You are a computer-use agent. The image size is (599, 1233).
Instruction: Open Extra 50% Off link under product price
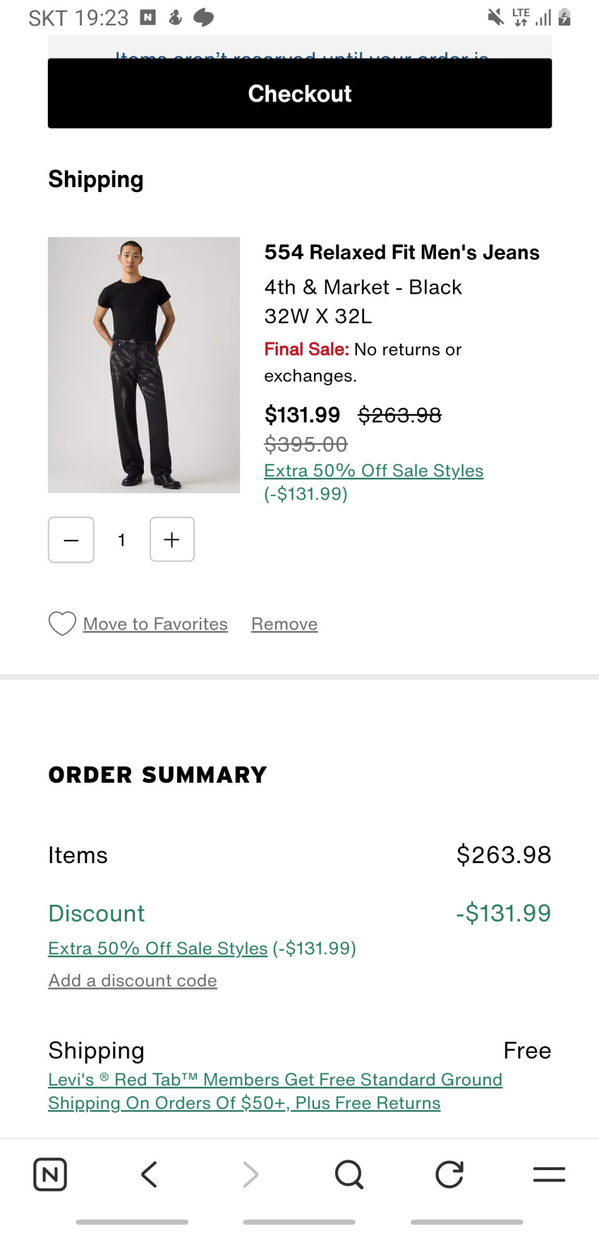pos(374,471)
